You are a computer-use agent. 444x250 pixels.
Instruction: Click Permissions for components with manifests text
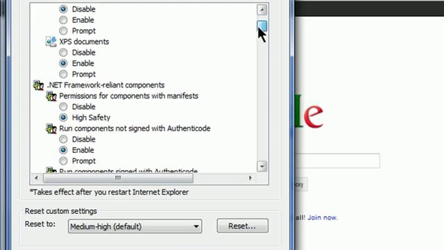coord(128,96)
